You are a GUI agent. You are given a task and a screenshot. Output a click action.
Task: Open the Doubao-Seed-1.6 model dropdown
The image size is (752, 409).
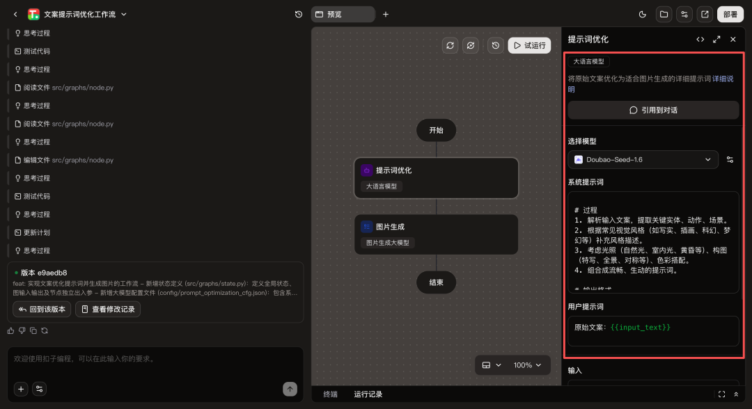pos(643,159)
